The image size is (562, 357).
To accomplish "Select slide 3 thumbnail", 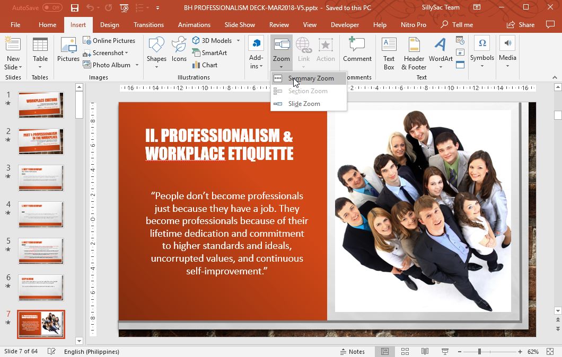I will (41, 178).
